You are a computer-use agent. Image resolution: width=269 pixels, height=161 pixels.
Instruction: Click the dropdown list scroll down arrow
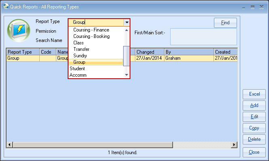(127, 75)
